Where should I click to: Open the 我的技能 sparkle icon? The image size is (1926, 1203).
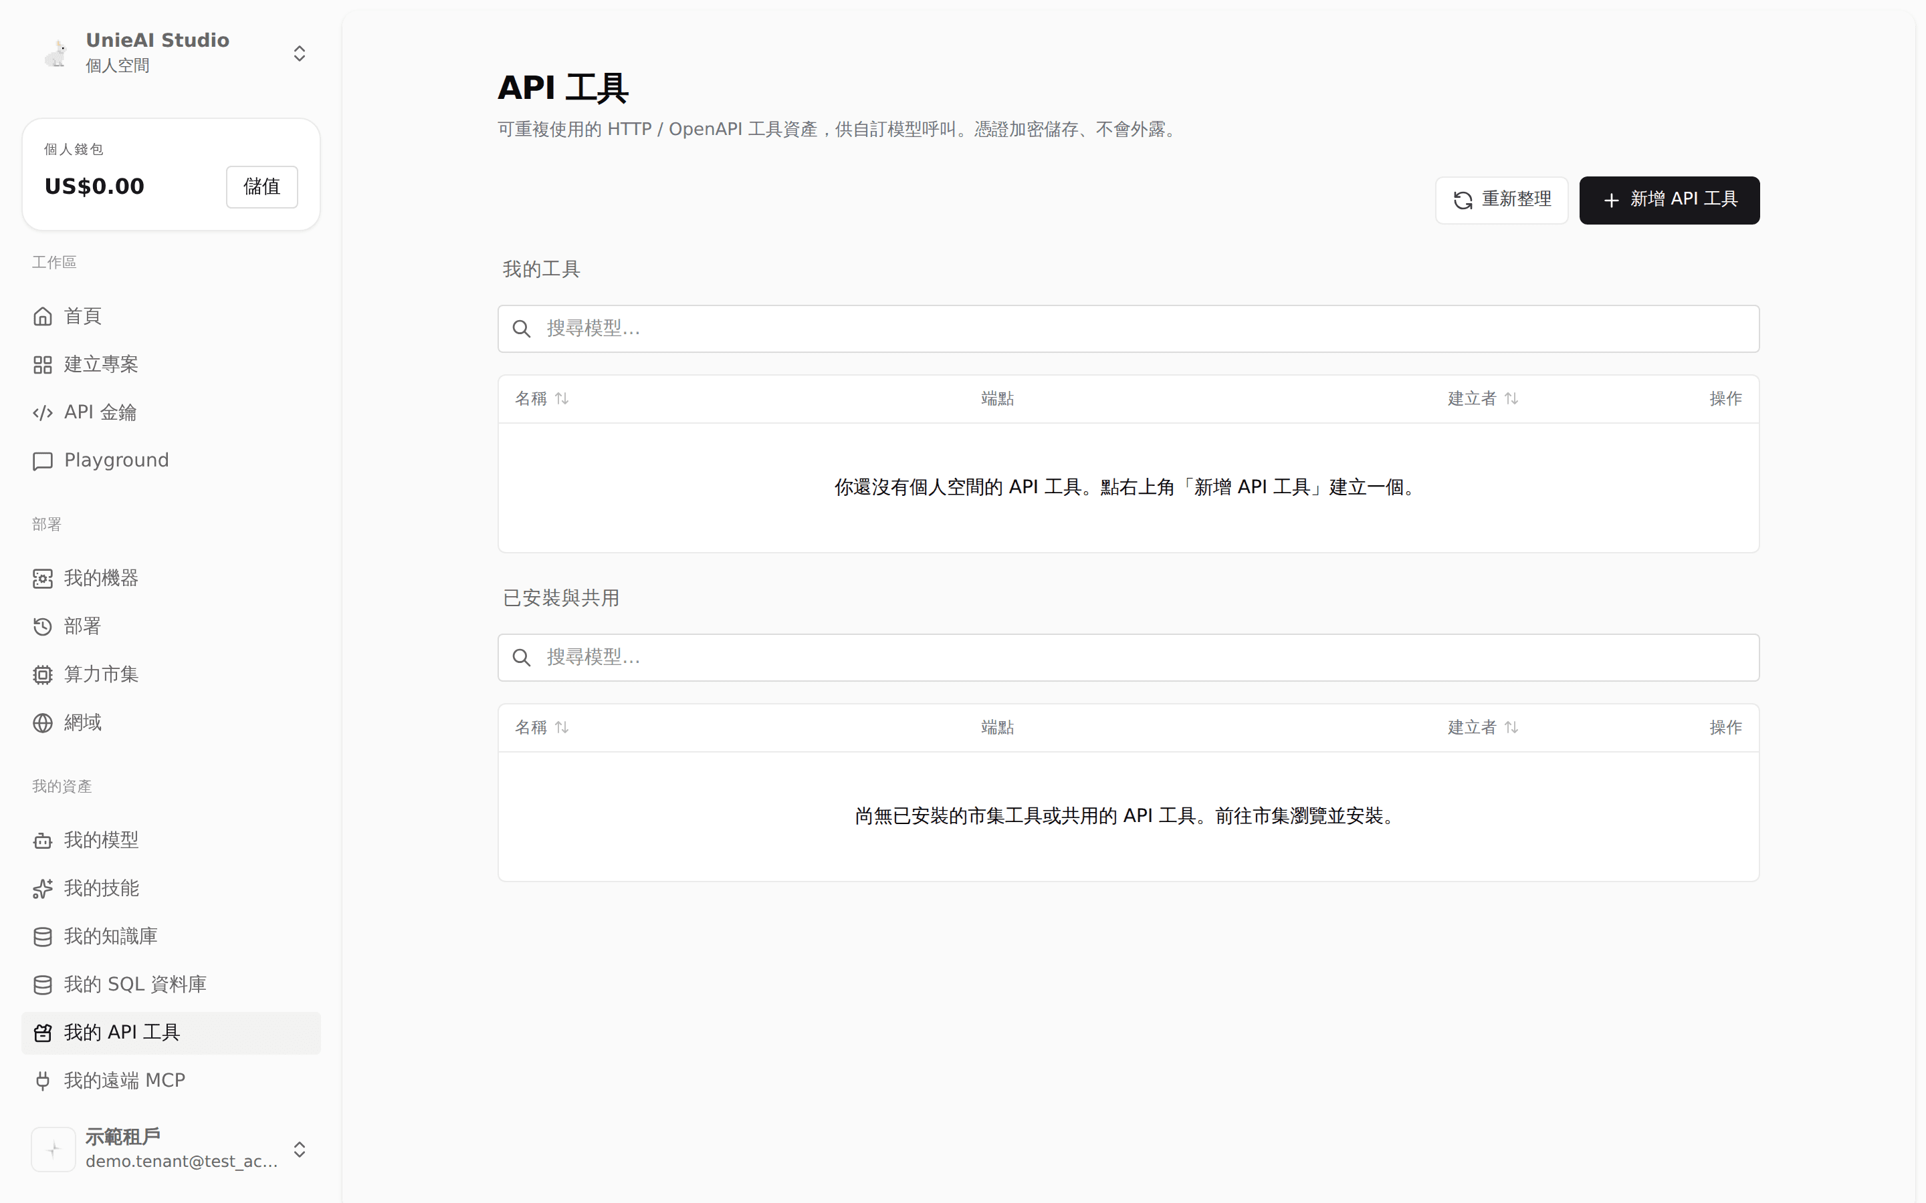tap(43, 889)
